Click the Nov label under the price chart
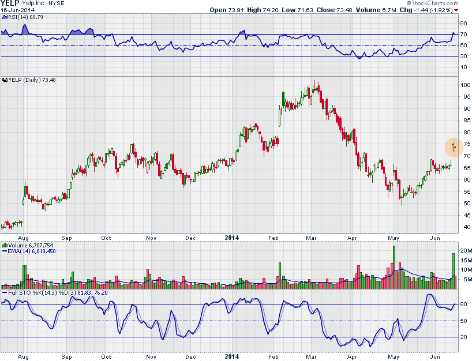Image resolution: width=472 pixels, height=361 pixels. 151,238
